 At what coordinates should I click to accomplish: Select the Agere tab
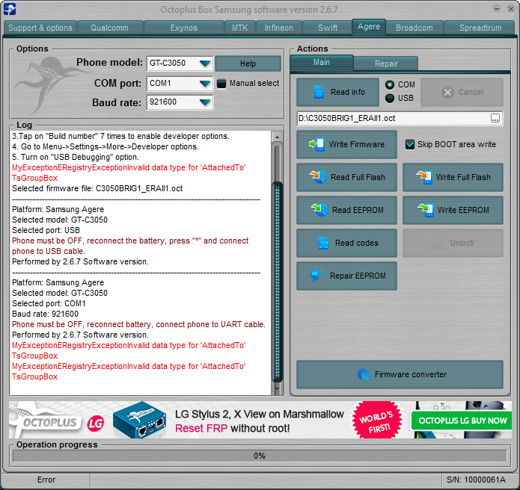(369, 27)
